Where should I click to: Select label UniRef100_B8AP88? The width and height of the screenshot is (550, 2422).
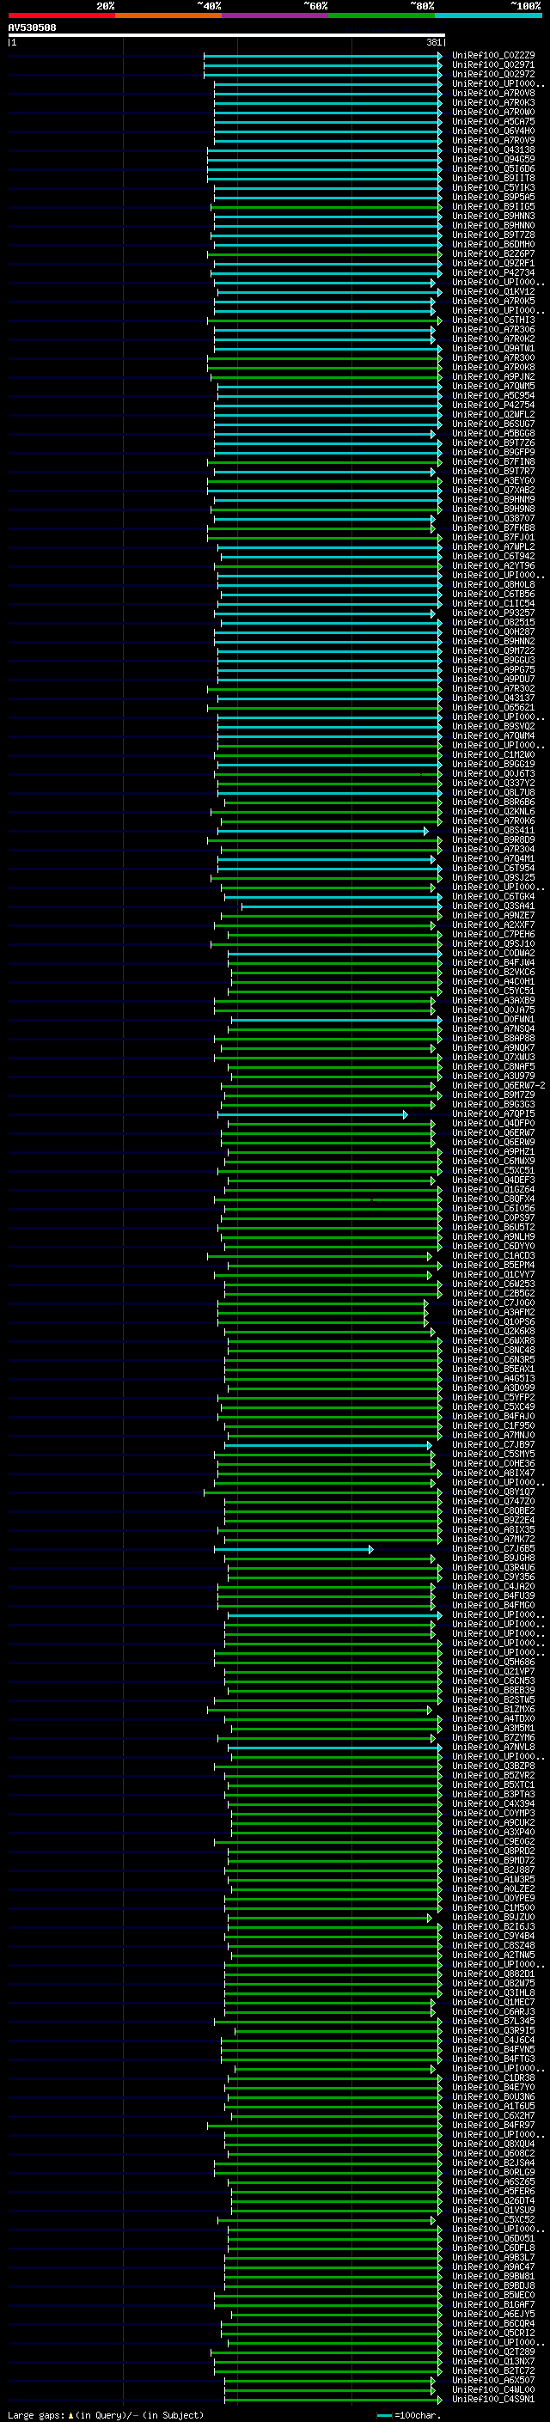click(492, 1038)
